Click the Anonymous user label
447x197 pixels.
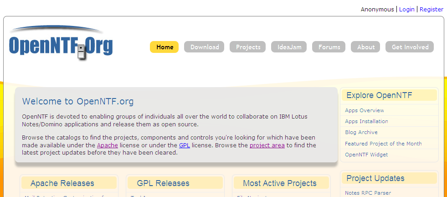(377, 10)
